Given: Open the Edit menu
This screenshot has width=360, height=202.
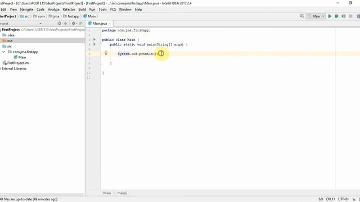Looking at the screenshot, I should pyautogui.click(x=3, y=10).
